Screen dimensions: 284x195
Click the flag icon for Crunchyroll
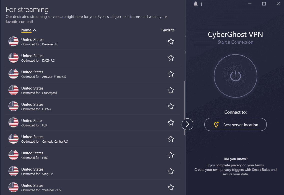(13, 90)
